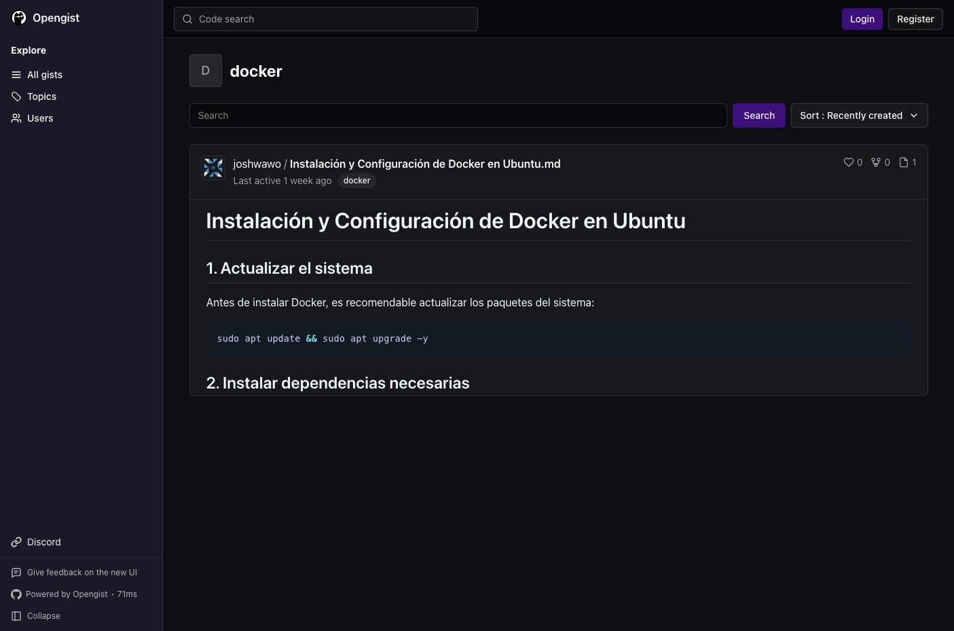
Task: Click the "Instalación y Configuración de Docker en Ubuntu" title heading
Action: click(445, 221)
